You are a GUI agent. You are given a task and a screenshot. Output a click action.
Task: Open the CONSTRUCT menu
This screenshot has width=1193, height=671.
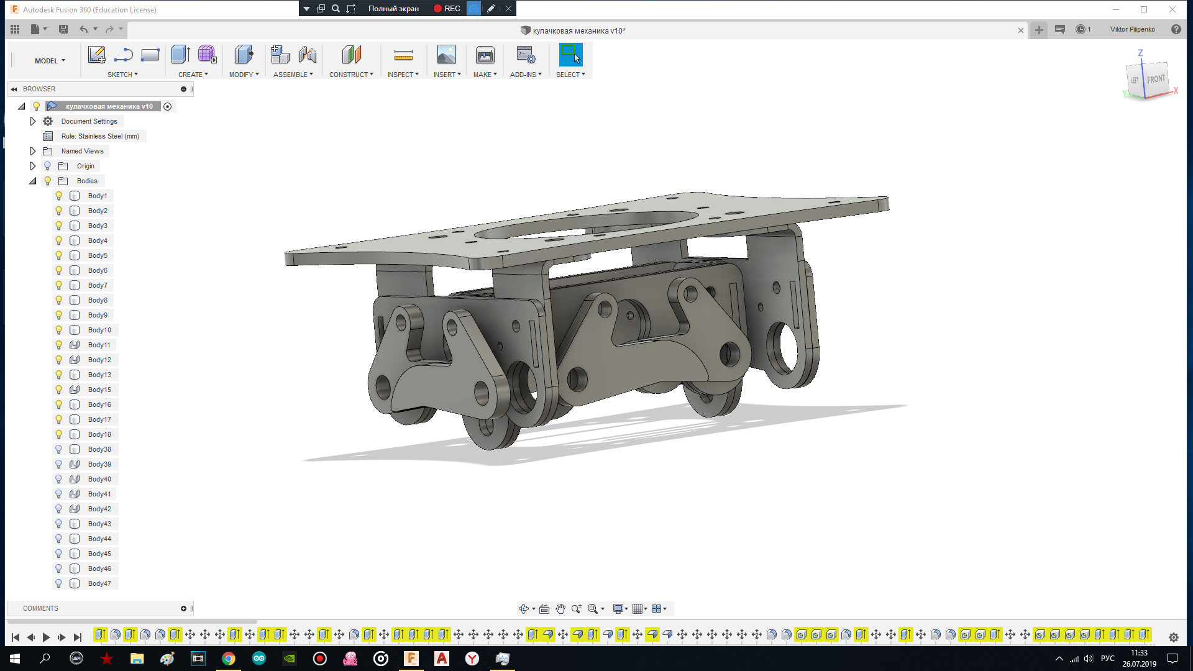[351, 75]
